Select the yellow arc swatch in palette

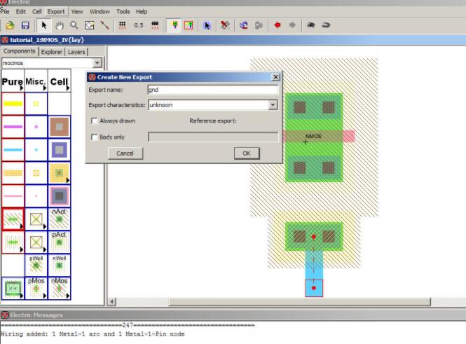tap(13, 104)
